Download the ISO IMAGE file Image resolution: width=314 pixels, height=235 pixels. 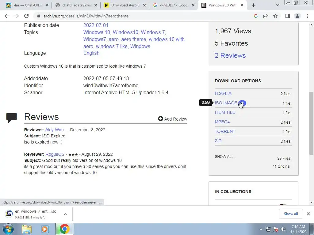pyautogui.click(x=226, y=103)
